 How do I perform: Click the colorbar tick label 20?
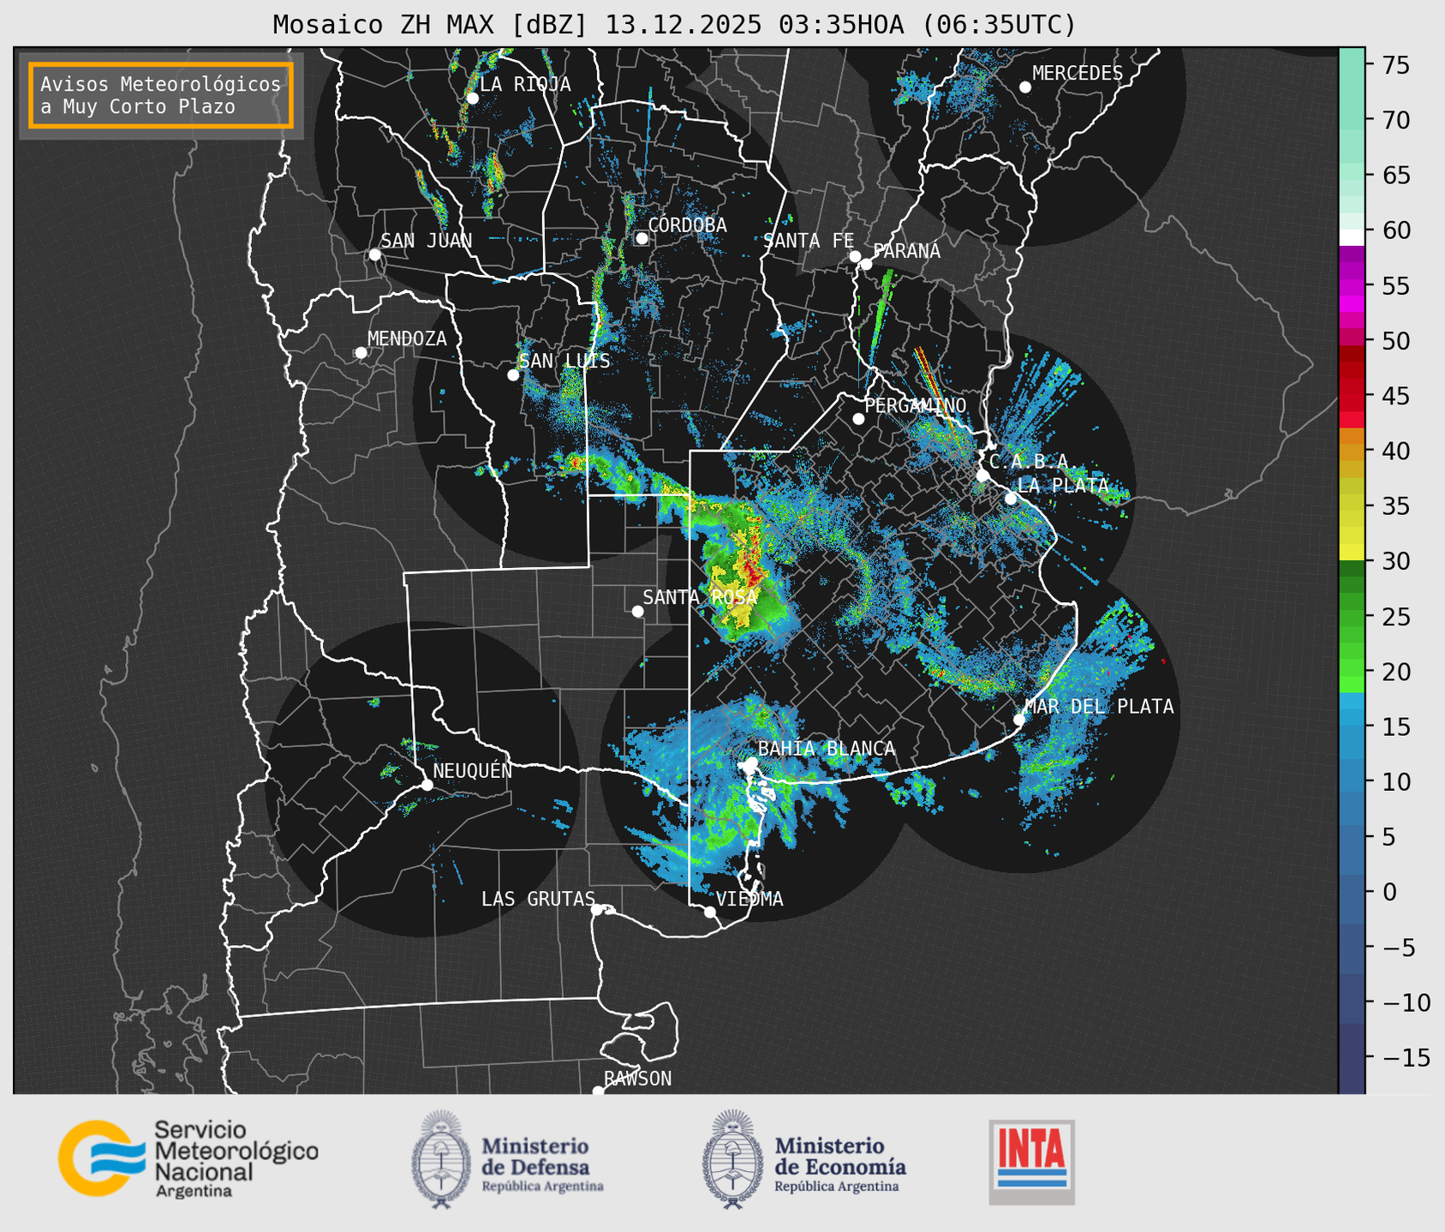point(1396,672)
